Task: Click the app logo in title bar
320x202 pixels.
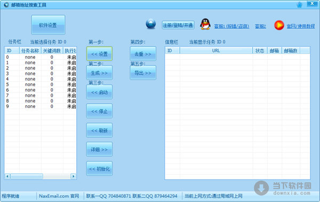Action: pyautogui.click(x=6, y=4)
